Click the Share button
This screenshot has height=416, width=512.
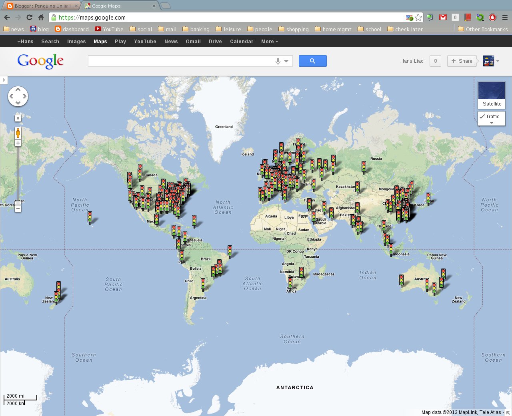[462, 61]
